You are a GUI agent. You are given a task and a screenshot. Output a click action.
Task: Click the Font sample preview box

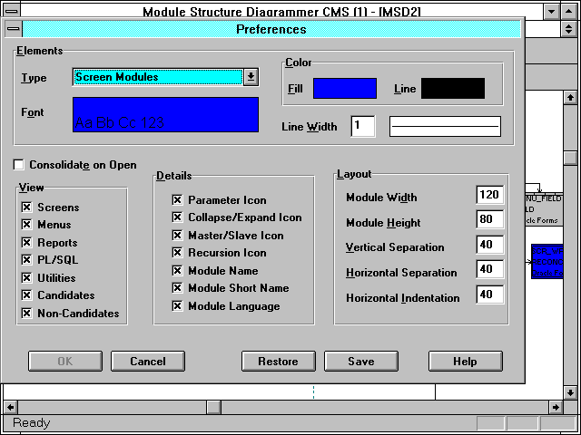pos(165,115)
